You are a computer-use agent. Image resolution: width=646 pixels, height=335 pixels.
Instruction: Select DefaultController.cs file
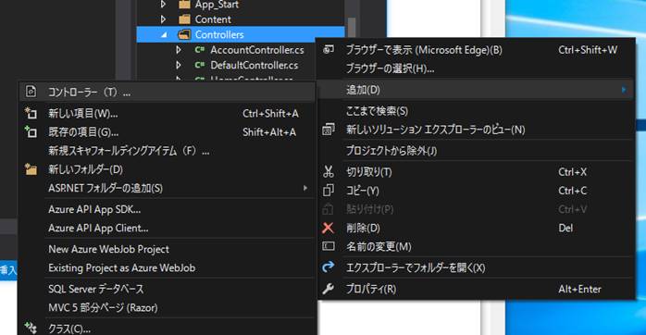coord(255,65)
